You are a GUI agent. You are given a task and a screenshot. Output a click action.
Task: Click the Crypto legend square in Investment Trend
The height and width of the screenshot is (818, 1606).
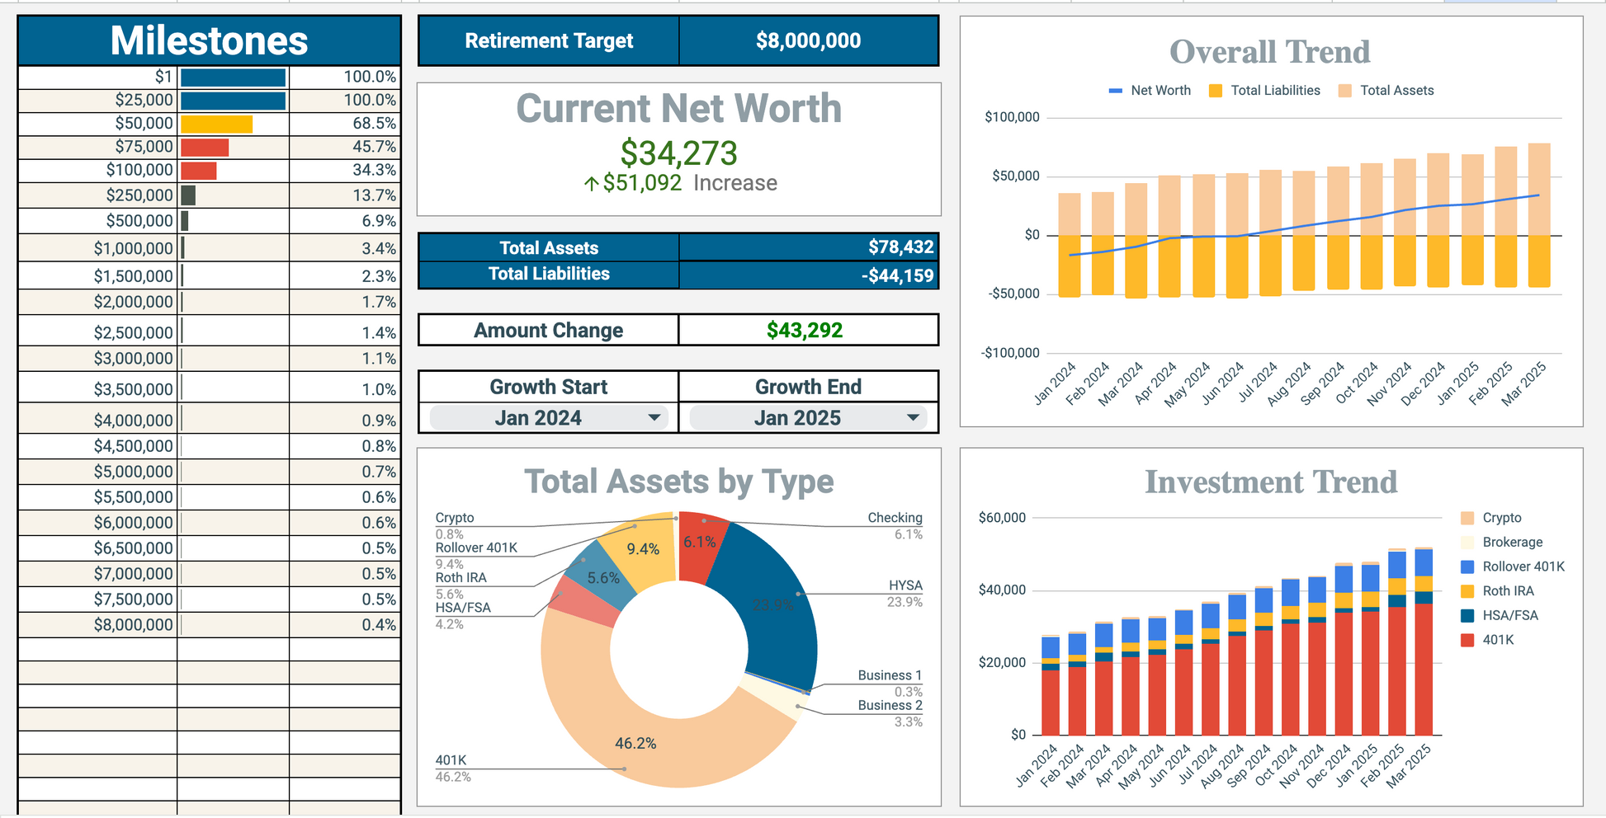1467,518
